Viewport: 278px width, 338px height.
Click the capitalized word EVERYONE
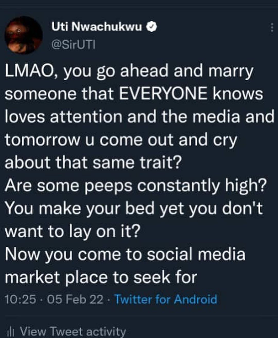(x=163, y=94)
